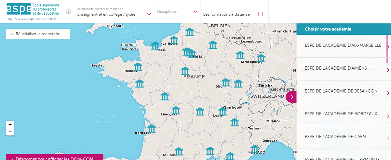
Task: Select the institution marker beside Rennes label
Action: click(138, 67)
